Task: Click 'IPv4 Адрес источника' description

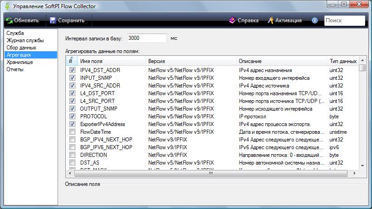Action: click(x=264, y=86)
